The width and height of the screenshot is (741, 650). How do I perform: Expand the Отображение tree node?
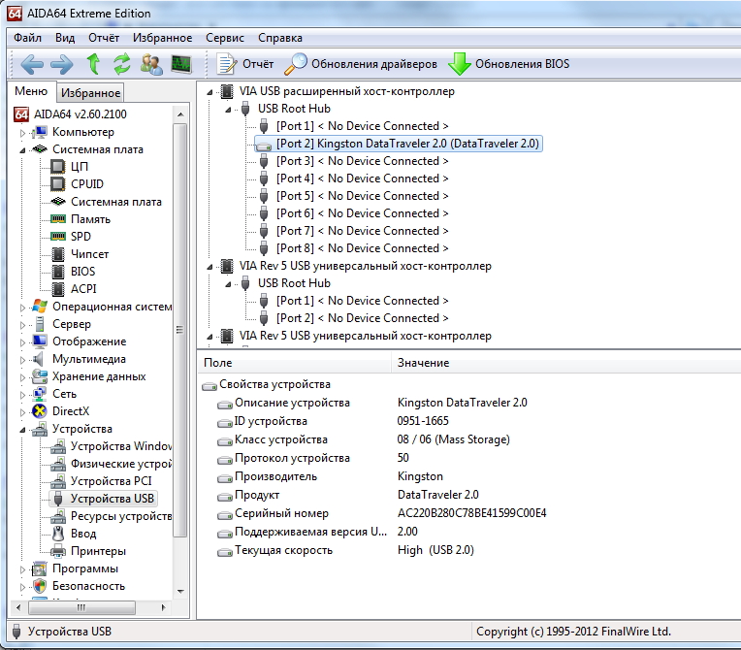pos(22,342)
